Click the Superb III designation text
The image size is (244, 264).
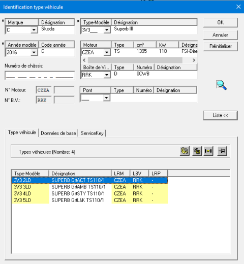pos(124,29)
